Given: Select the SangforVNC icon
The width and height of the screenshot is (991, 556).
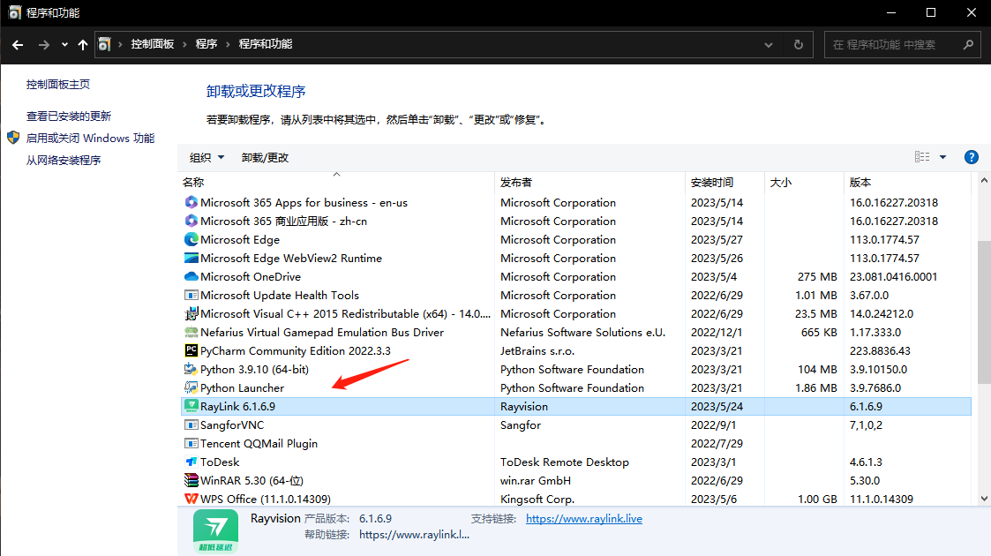Looking at the screenshot, I should coord(191,425).
